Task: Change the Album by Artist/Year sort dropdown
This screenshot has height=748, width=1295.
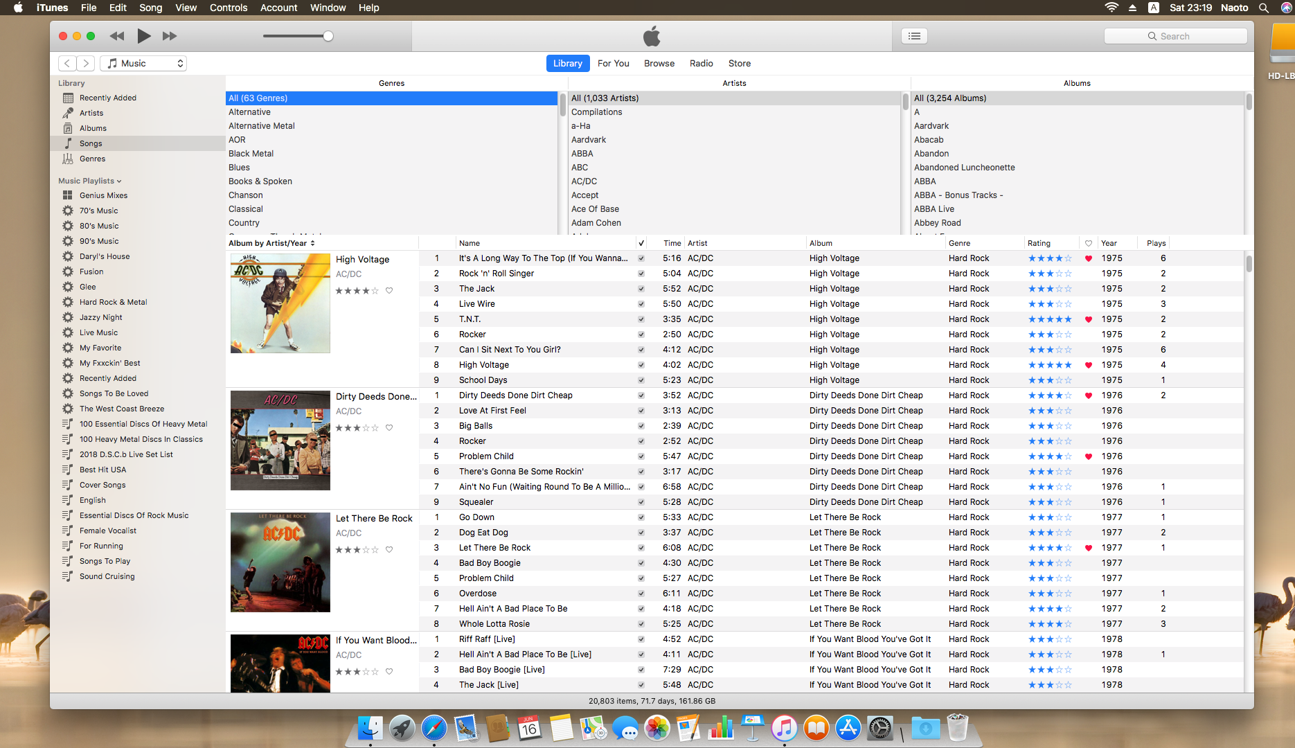Action: click(271, 243)
